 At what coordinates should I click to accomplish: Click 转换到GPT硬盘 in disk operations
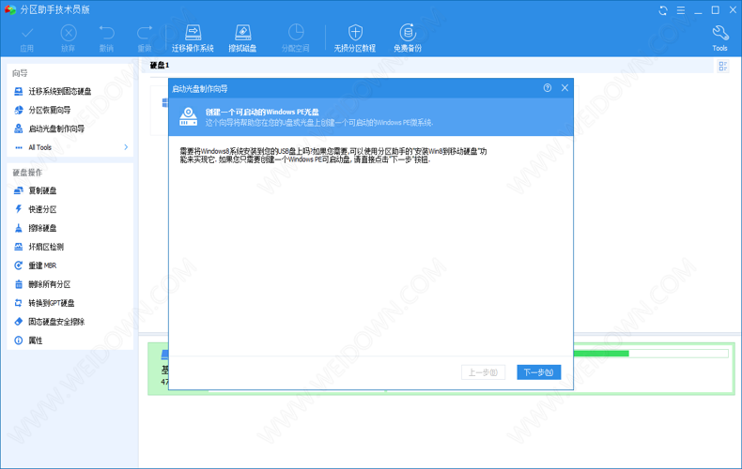52,303
